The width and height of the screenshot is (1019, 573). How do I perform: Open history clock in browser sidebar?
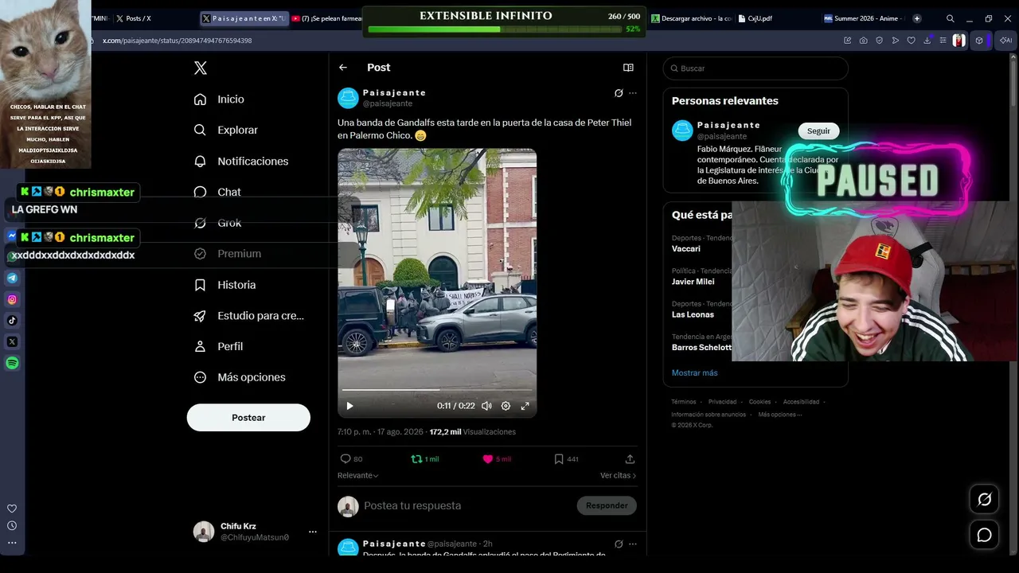pyautogui.click(x=12, y=525)
